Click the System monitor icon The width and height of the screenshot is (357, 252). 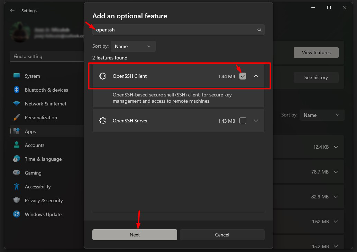[x=16, y=76]
